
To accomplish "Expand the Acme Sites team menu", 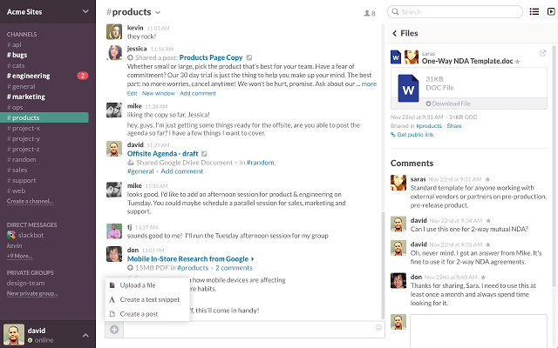I will [85, 11].
